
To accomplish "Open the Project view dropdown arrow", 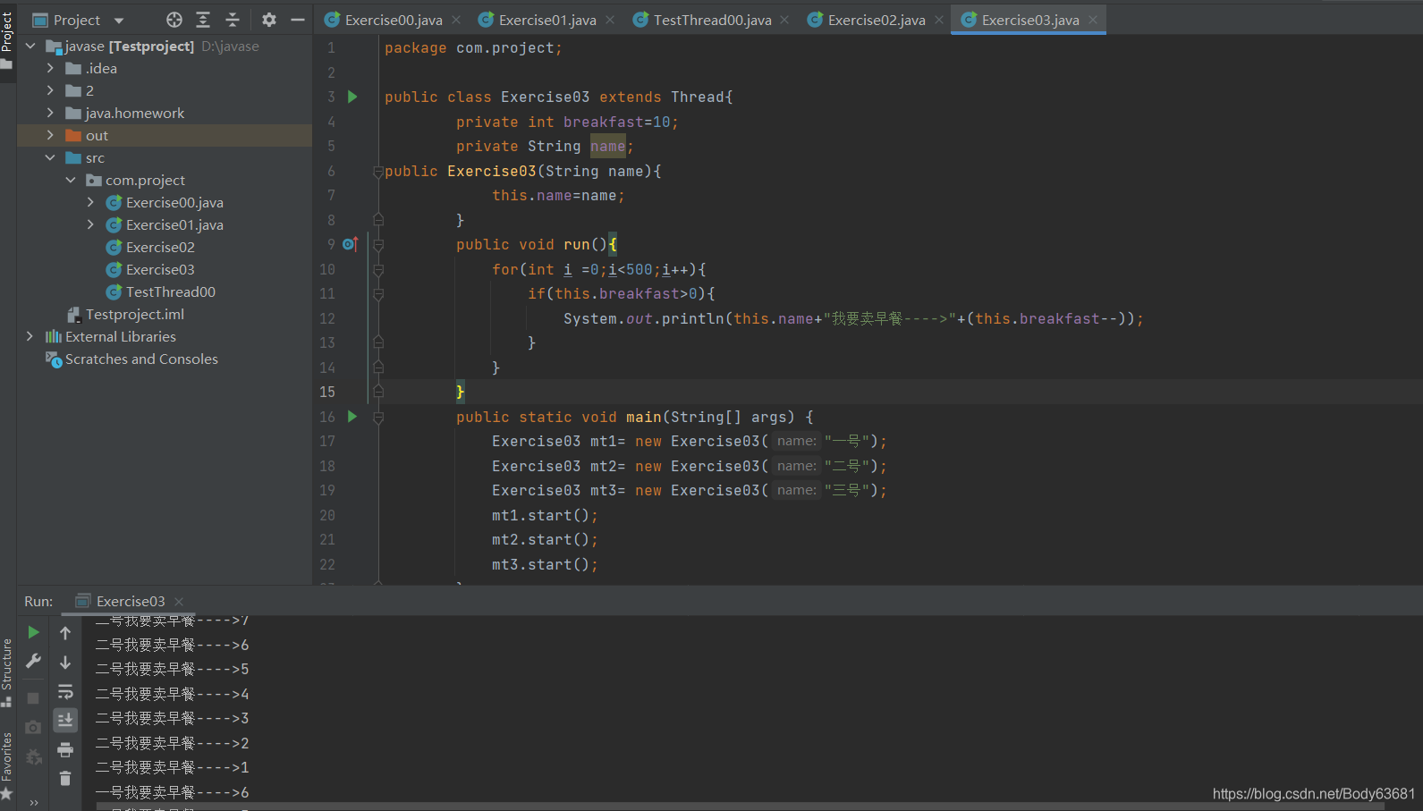I will click(x=119, y=21).
